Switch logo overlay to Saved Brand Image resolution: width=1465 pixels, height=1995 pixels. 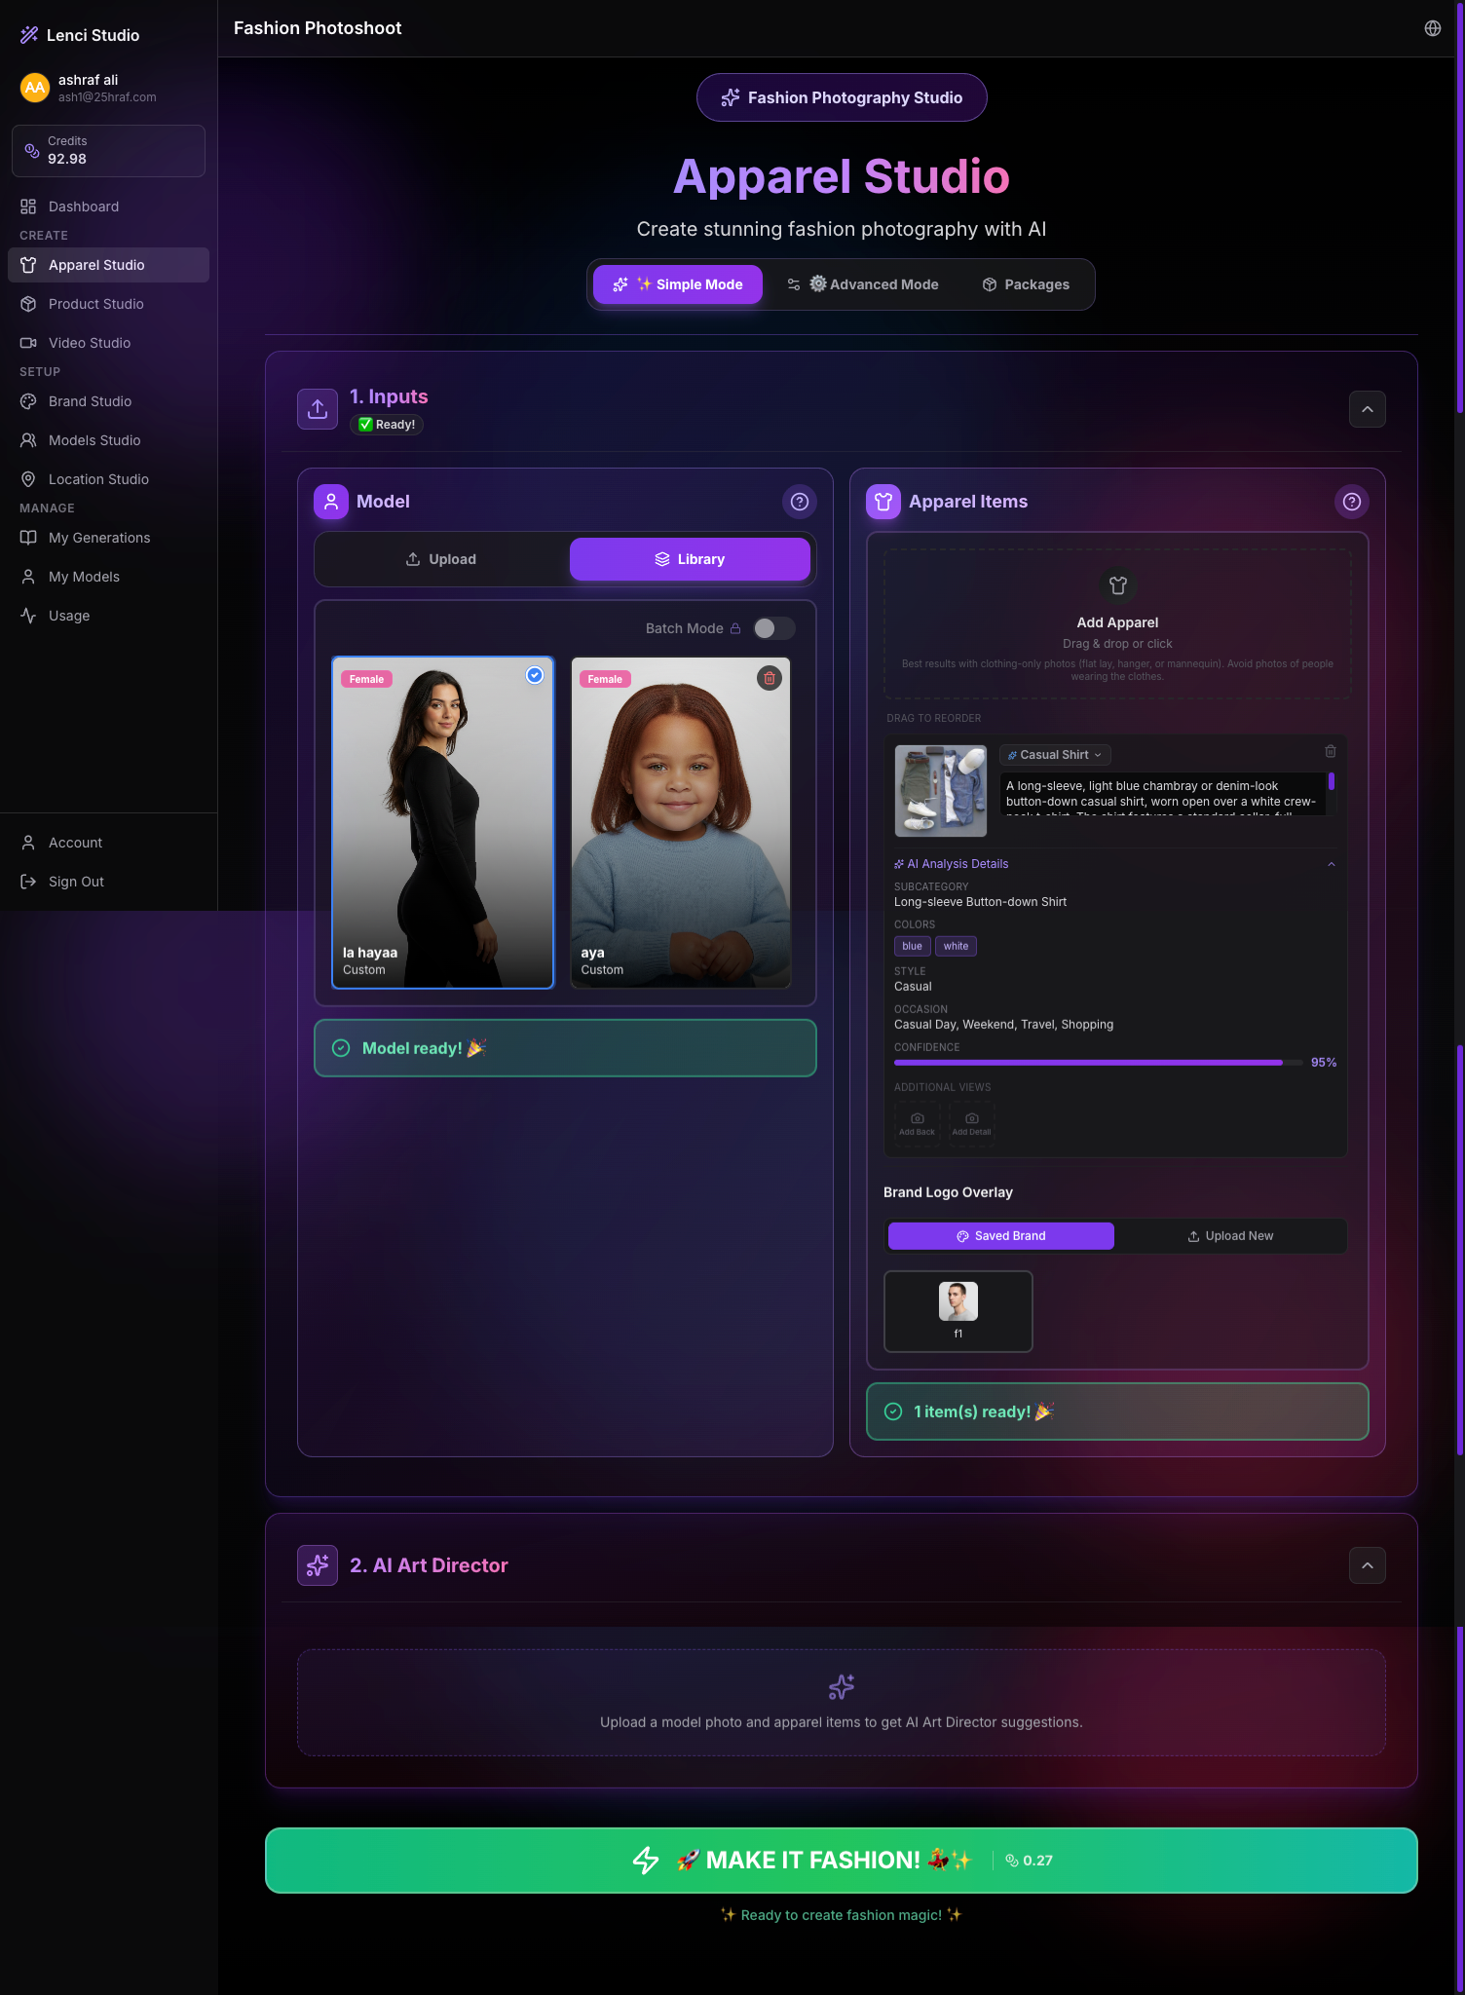click(1000, 1236)
